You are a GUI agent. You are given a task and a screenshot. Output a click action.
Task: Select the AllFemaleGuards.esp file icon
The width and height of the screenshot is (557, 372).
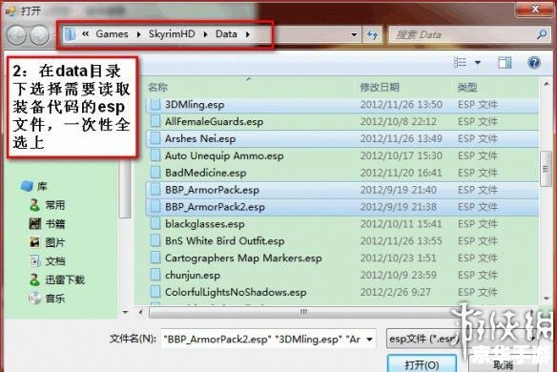pyautogui.click(x=155, y=121)
